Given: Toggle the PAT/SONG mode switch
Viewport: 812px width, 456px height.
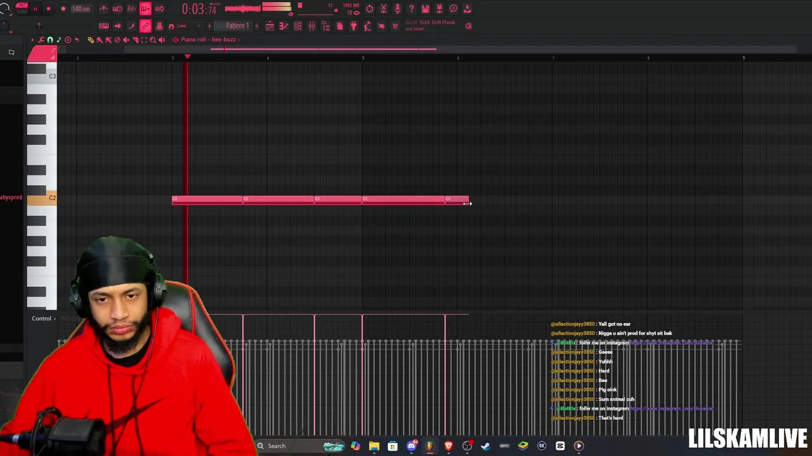Looking at the screenshot, I should pos(22,8).
